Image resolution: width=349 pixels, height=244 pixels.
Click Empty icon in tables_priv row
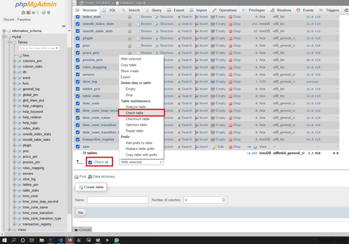(x=213, y=89)
